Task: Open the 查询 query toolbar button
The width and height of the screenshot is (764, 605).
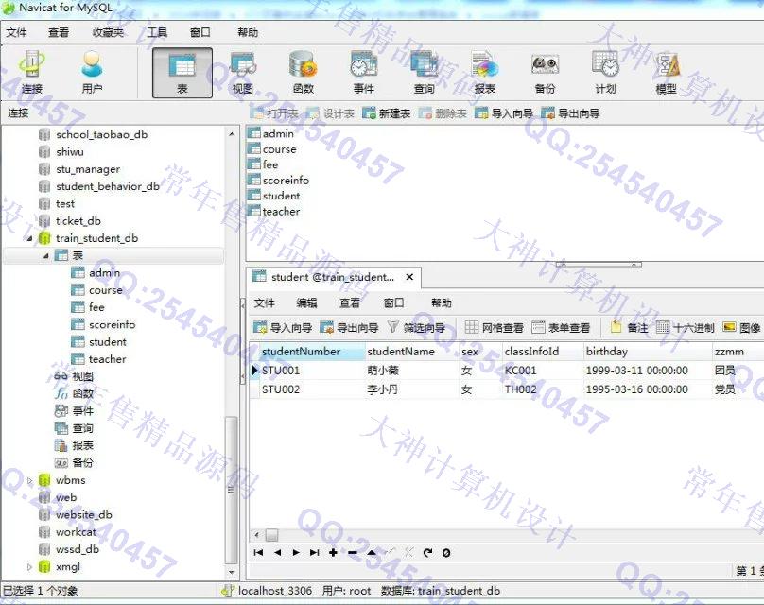Action: tap(424, 73)
